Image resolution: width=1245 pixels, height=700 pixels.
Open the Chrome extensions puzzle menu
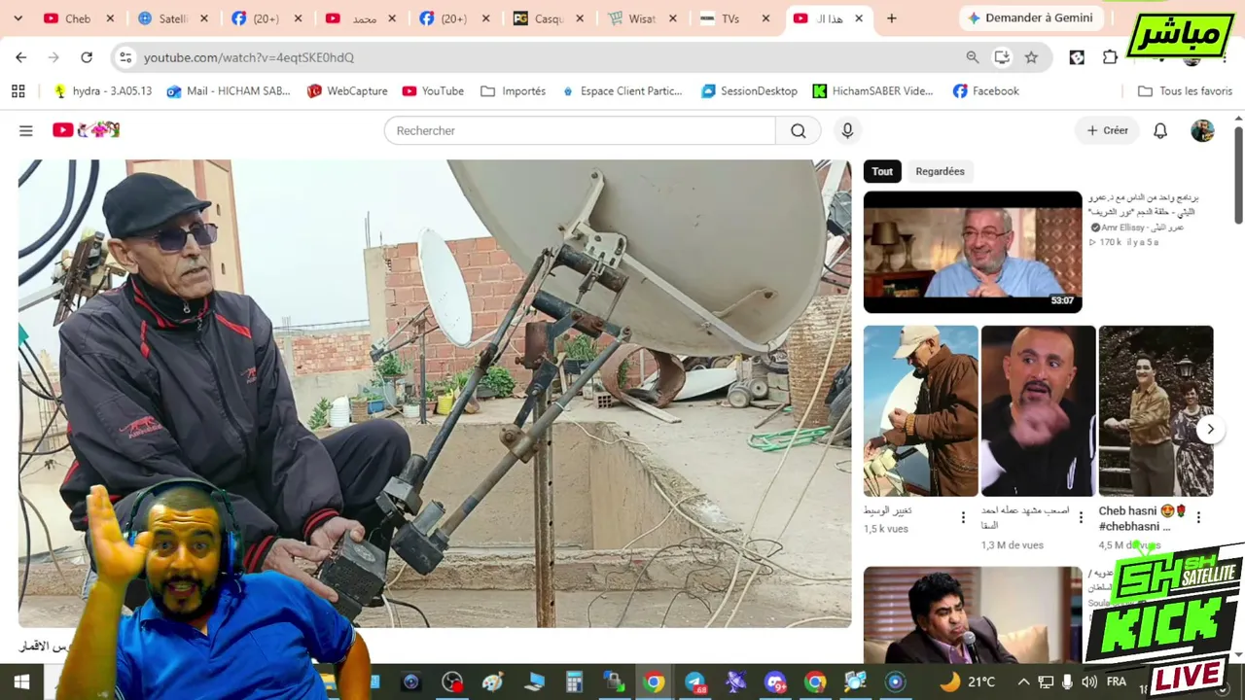pyautogui.click(x=1110, y=57)
